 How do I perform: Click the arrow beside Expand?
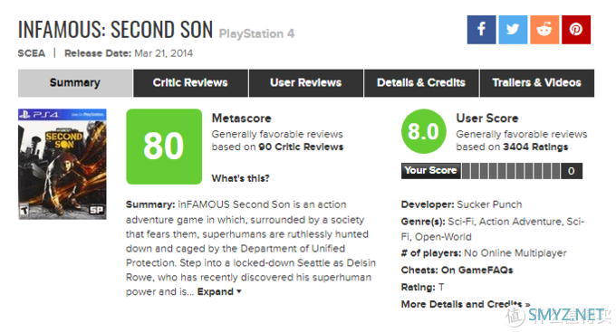coord(239,291)
